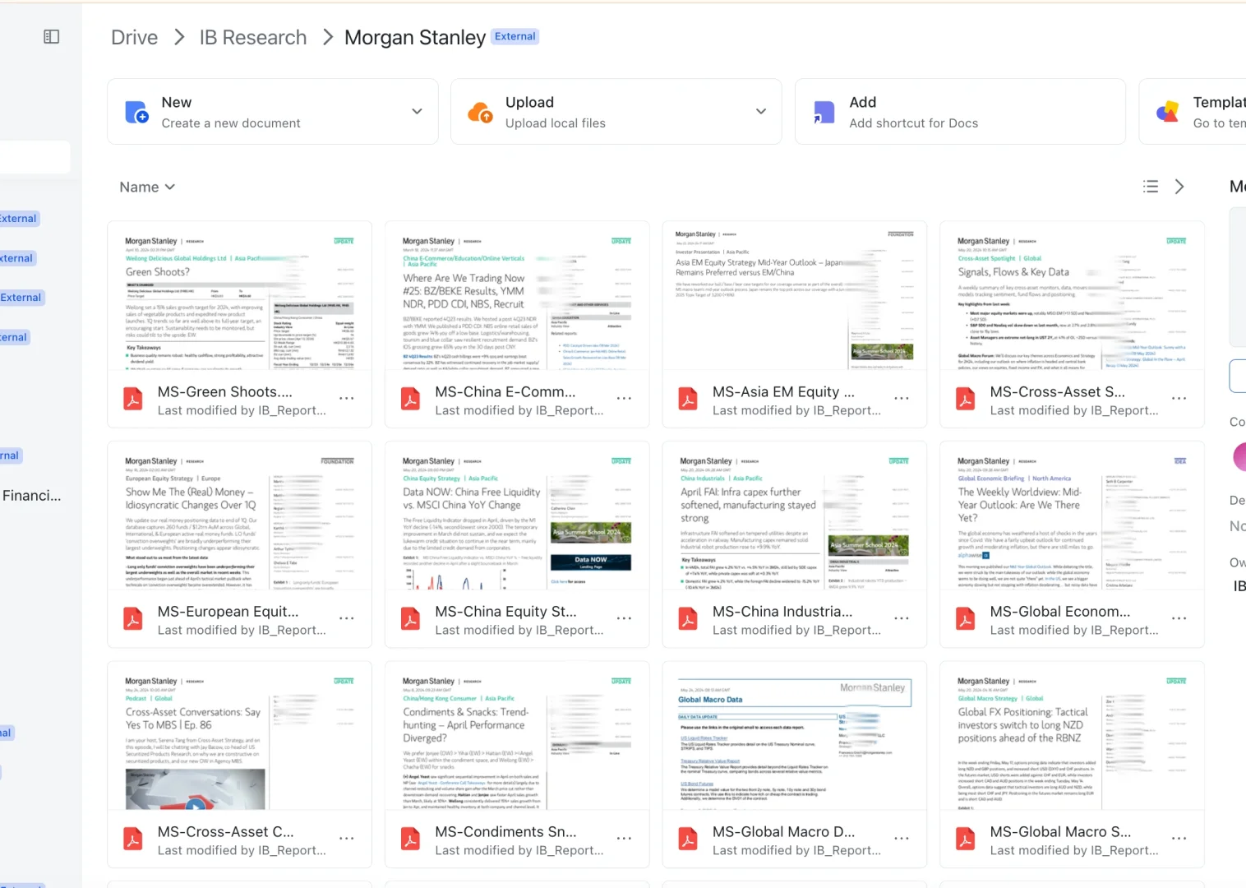Click the PDF icon for MS-Global Macro S
Image resolution: width=1246 pixels, height=888 pixels.
coord(966,839)
